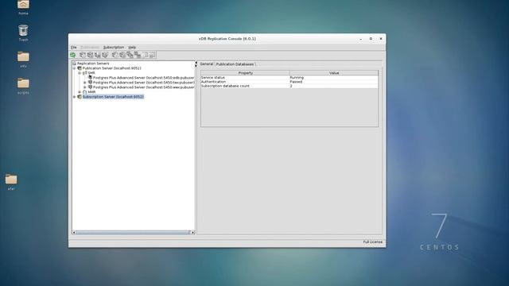This screenshot has width=509, height=286.
Task: Expand the Subscription Server tree node
Action: (74, 97)
